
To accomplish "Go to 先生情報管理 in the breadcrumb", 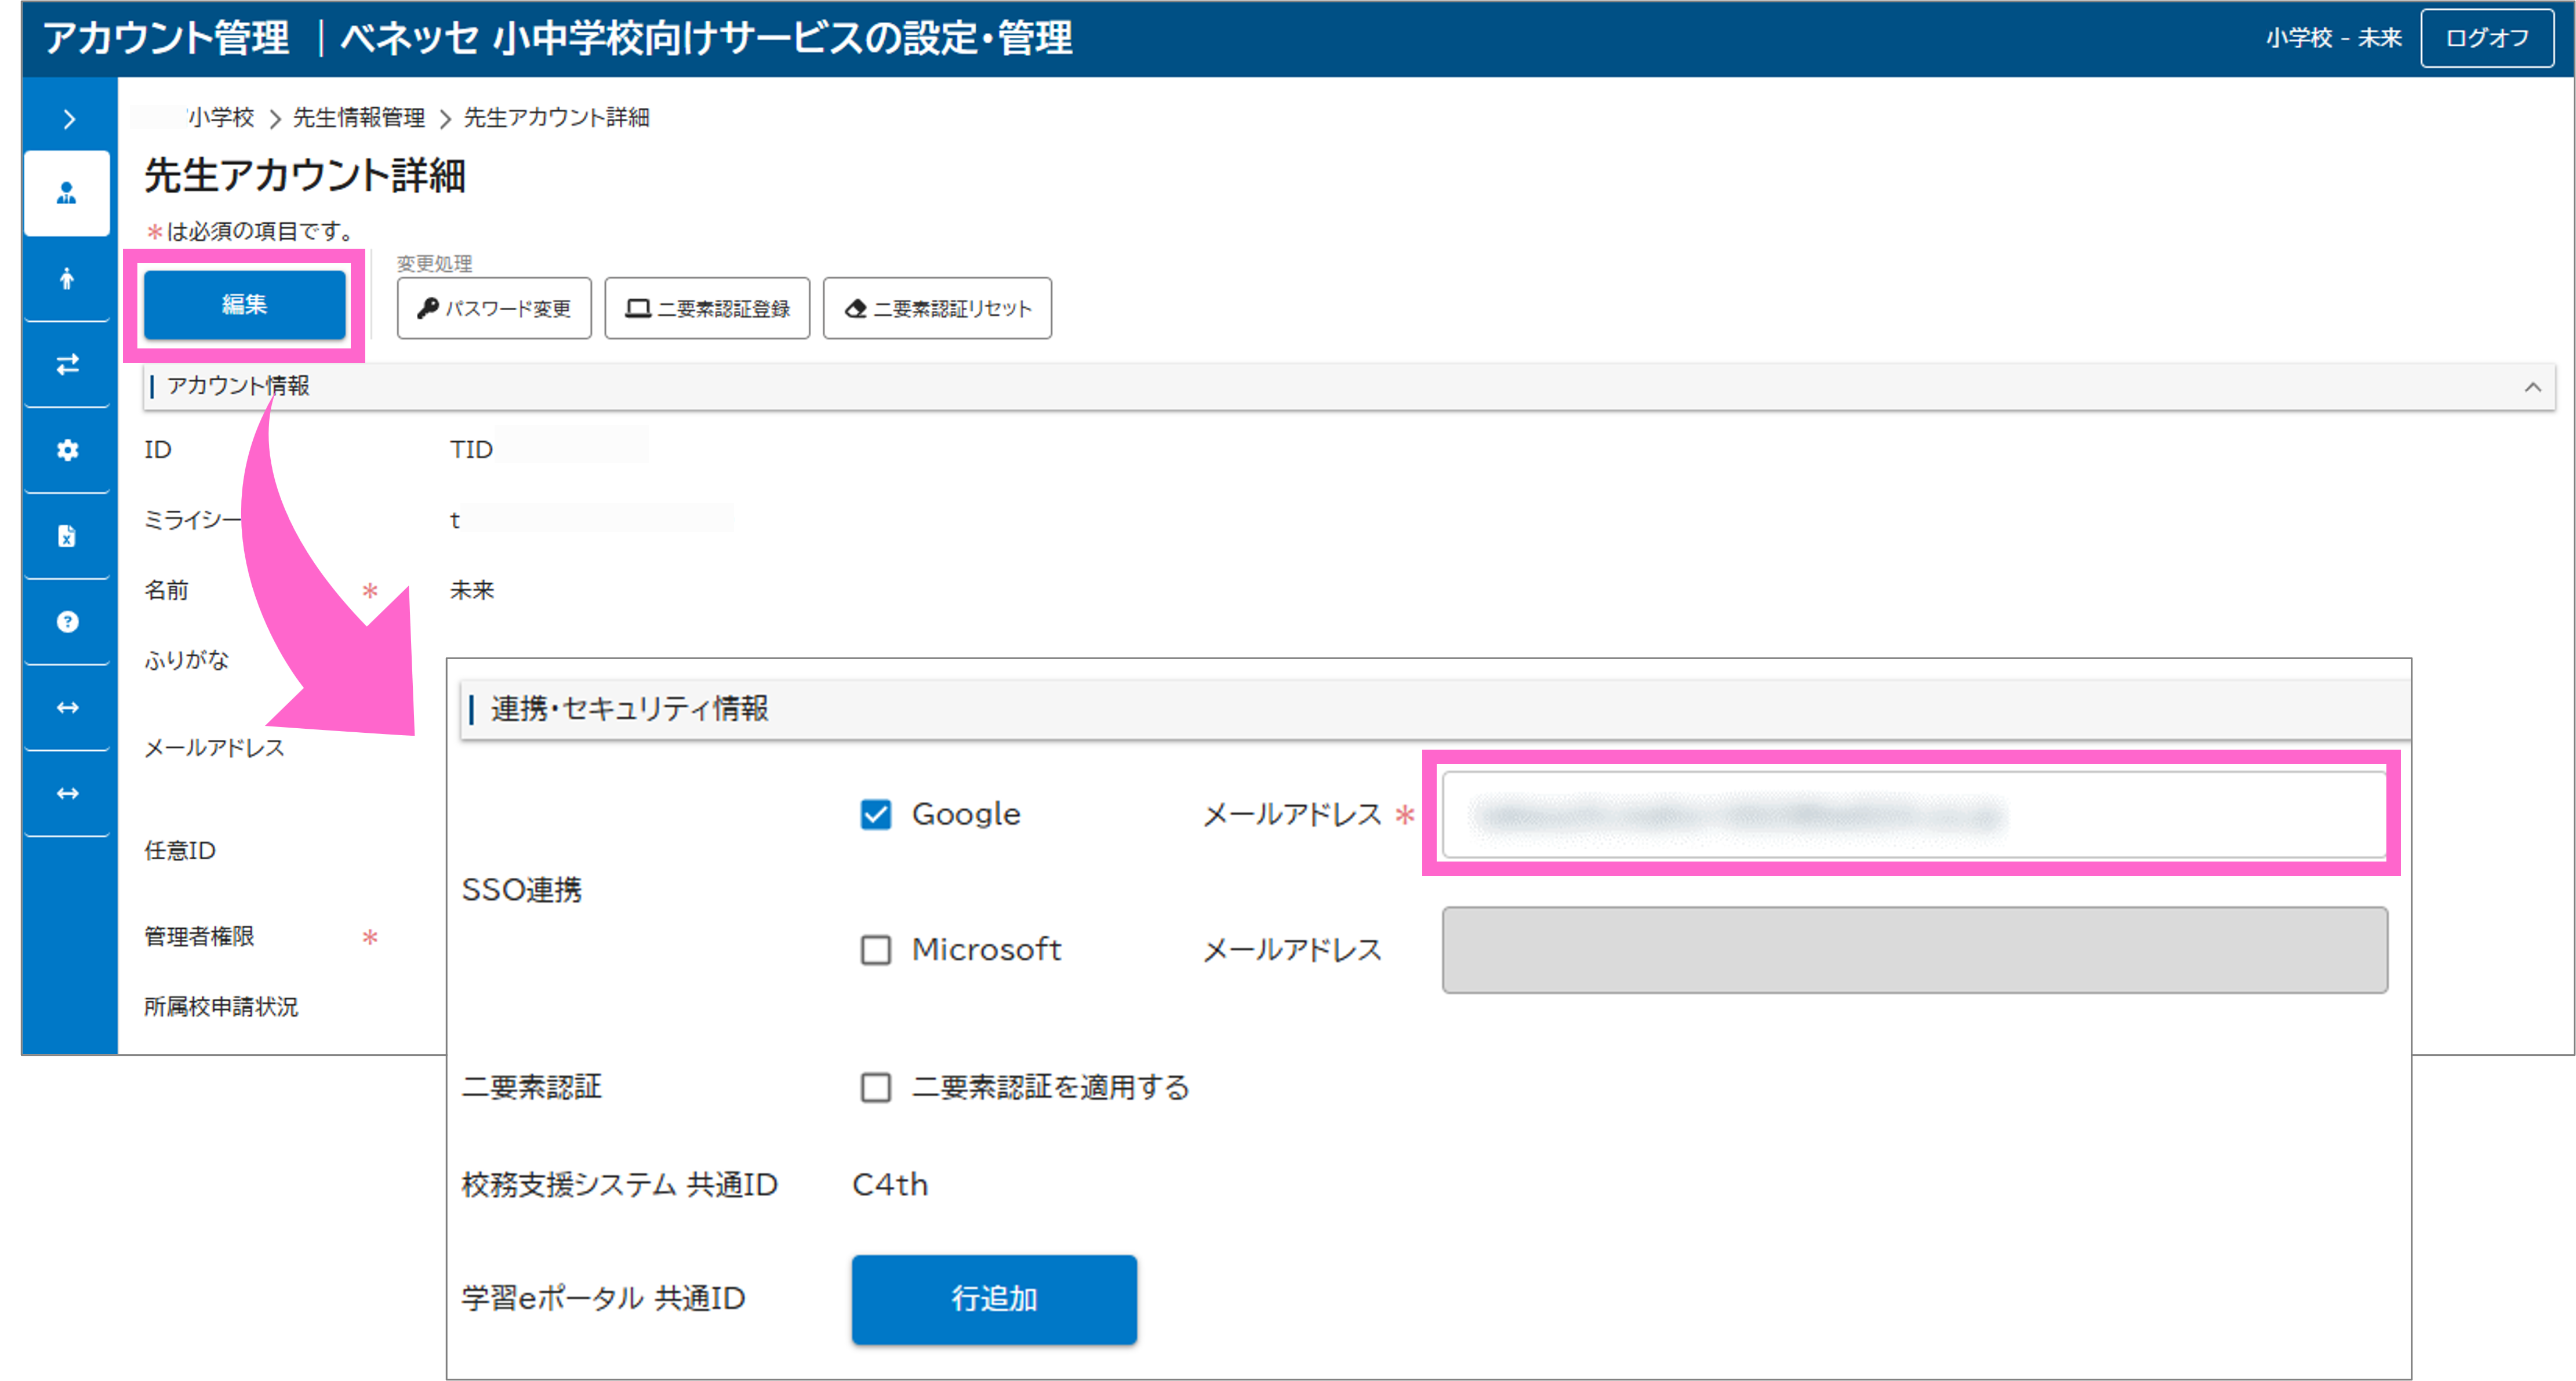I will (x=358, y=118).
